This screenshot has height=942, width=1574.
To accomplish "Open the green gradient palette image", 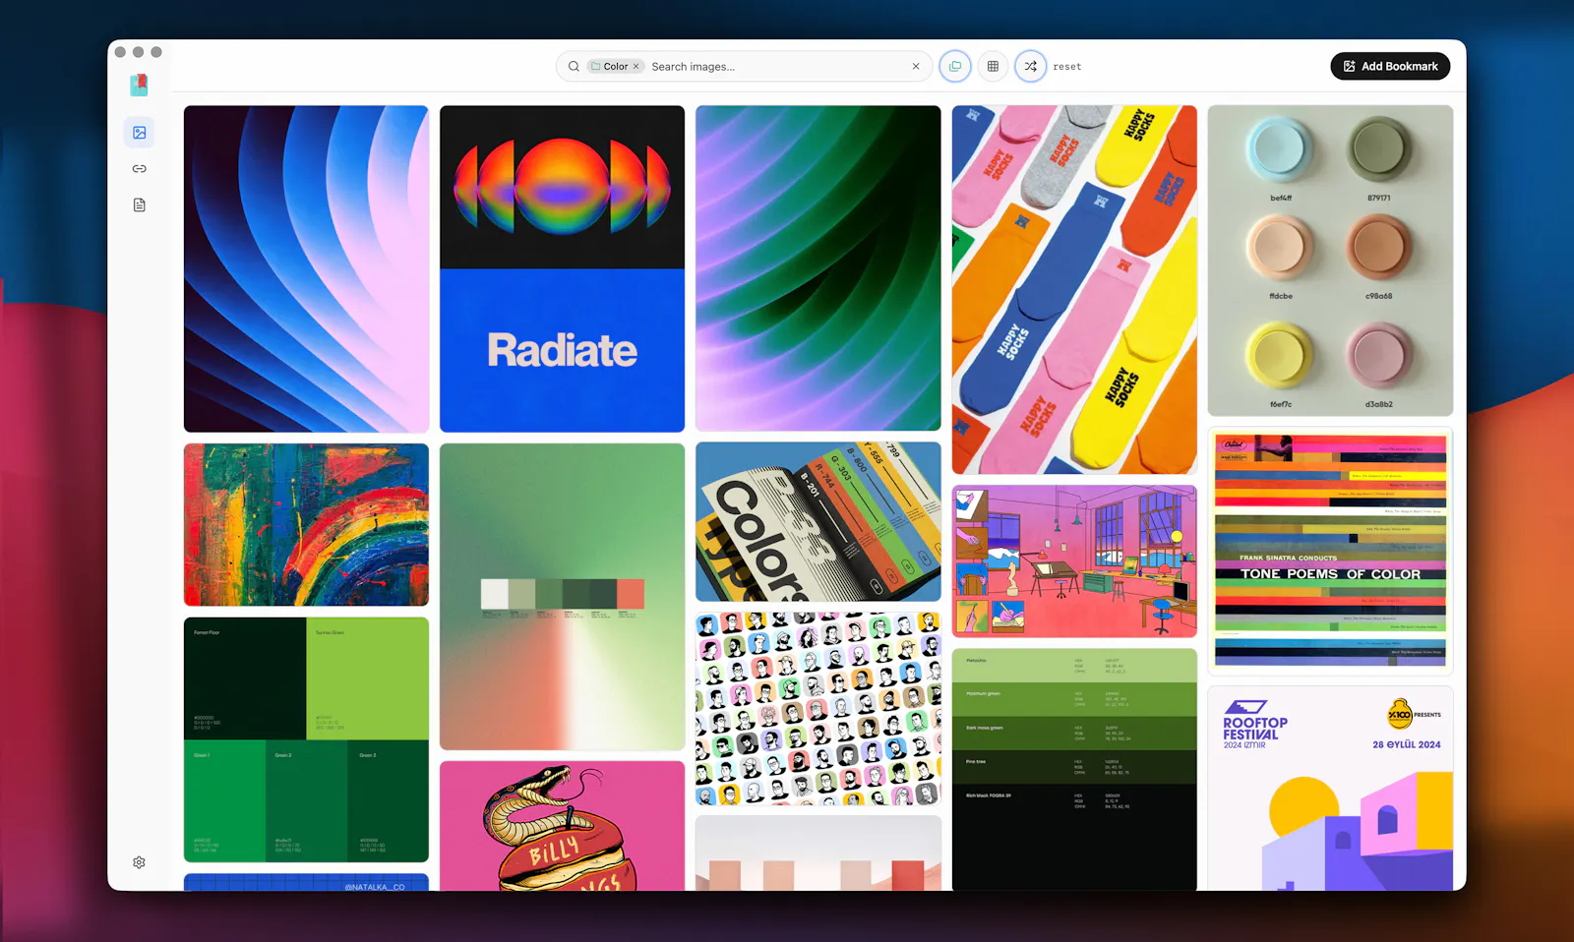I will pos(562,597).
